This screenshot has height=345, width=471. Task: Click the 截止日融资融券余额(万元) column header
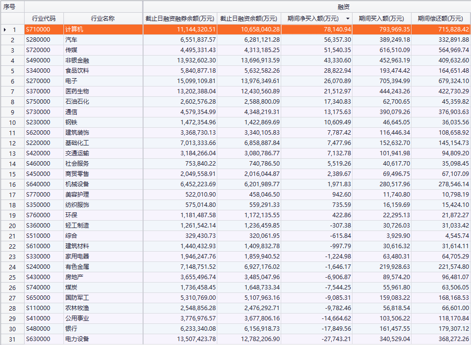click(x=180, y=19)
